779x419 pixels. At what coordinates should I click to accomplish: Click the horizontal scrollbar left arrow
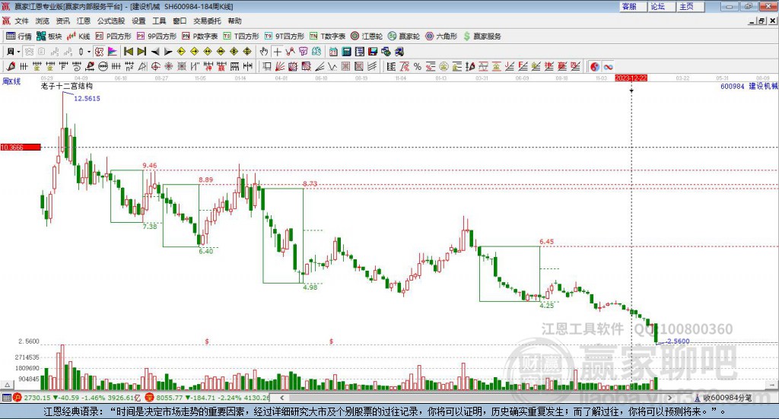[281, 398]
